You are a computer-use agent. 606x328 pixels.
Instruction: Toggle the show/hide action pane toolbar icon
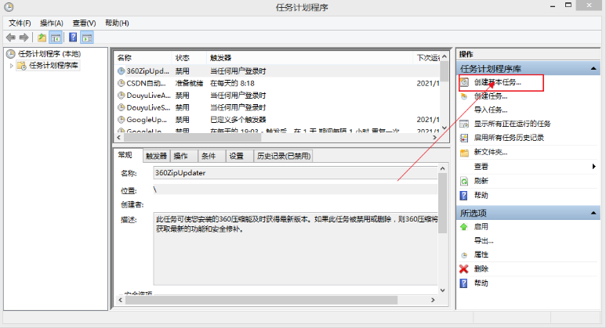pos(87,38)
